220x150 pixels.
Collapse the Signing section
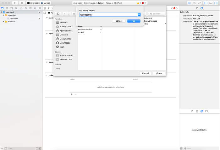47,34
